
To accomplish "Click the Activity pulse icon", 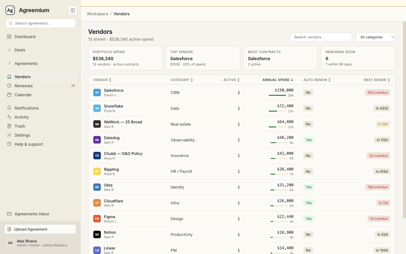I will 9,117.
